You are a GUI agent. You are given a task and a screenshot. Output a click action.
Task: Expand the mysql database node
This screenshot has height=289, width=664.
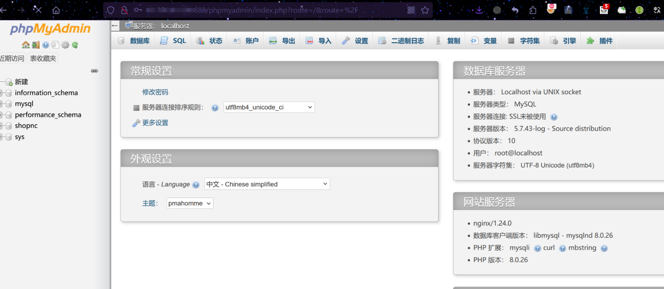[2, 104]
